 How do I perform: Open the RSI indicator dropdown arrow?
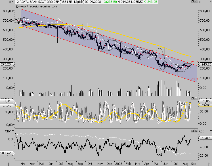click(x=211, y=131)
